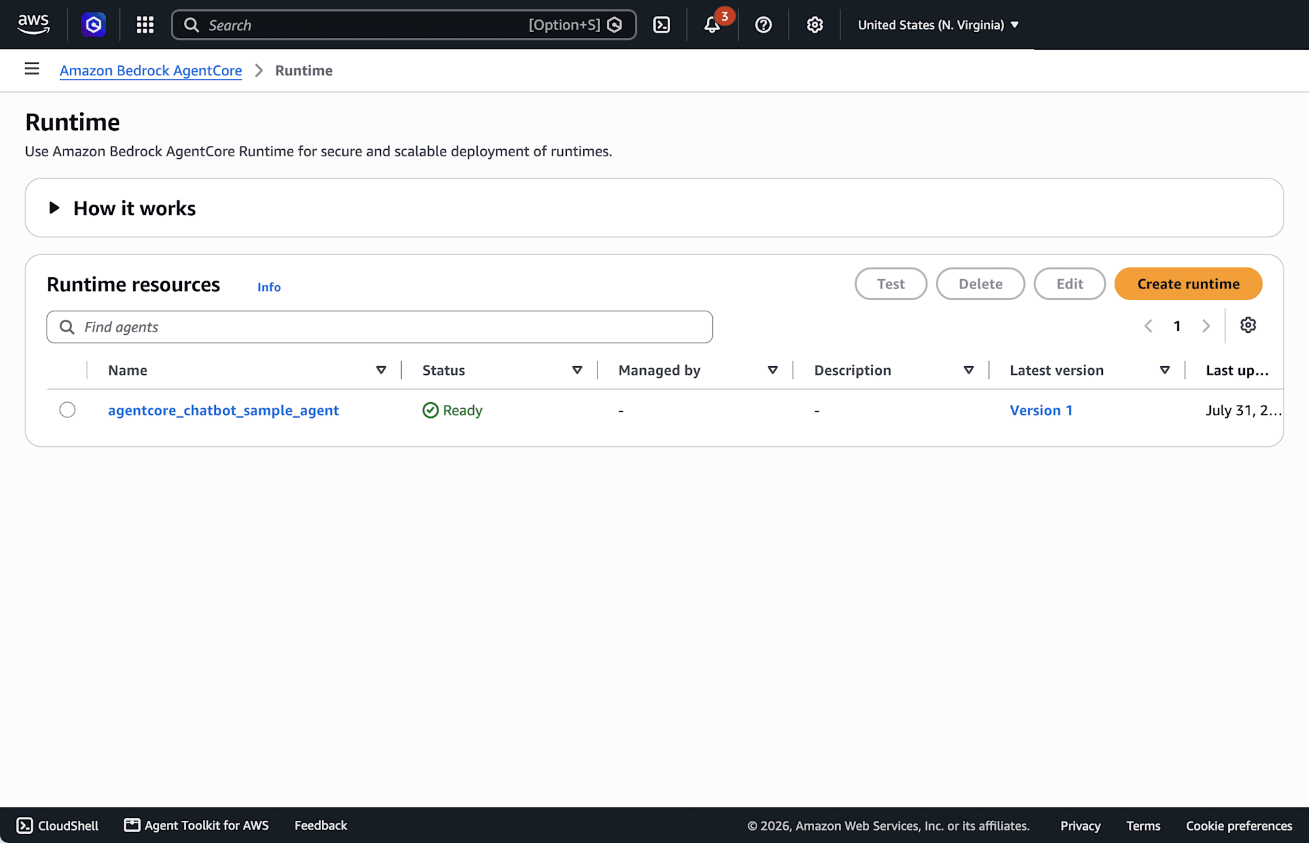
Task: Click the Feedback link in the footer
Action: coord(321,825)
